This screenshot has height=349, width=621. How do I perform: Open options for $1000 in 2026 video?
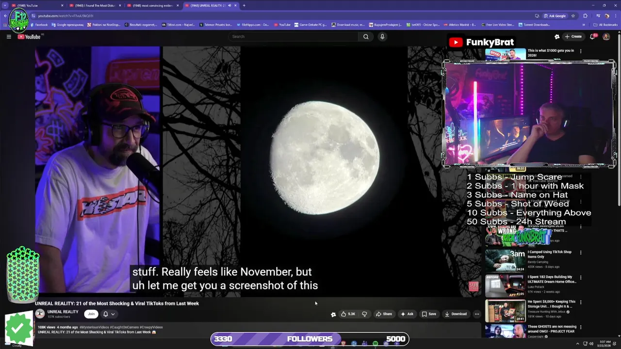click(x=581, y=50)
